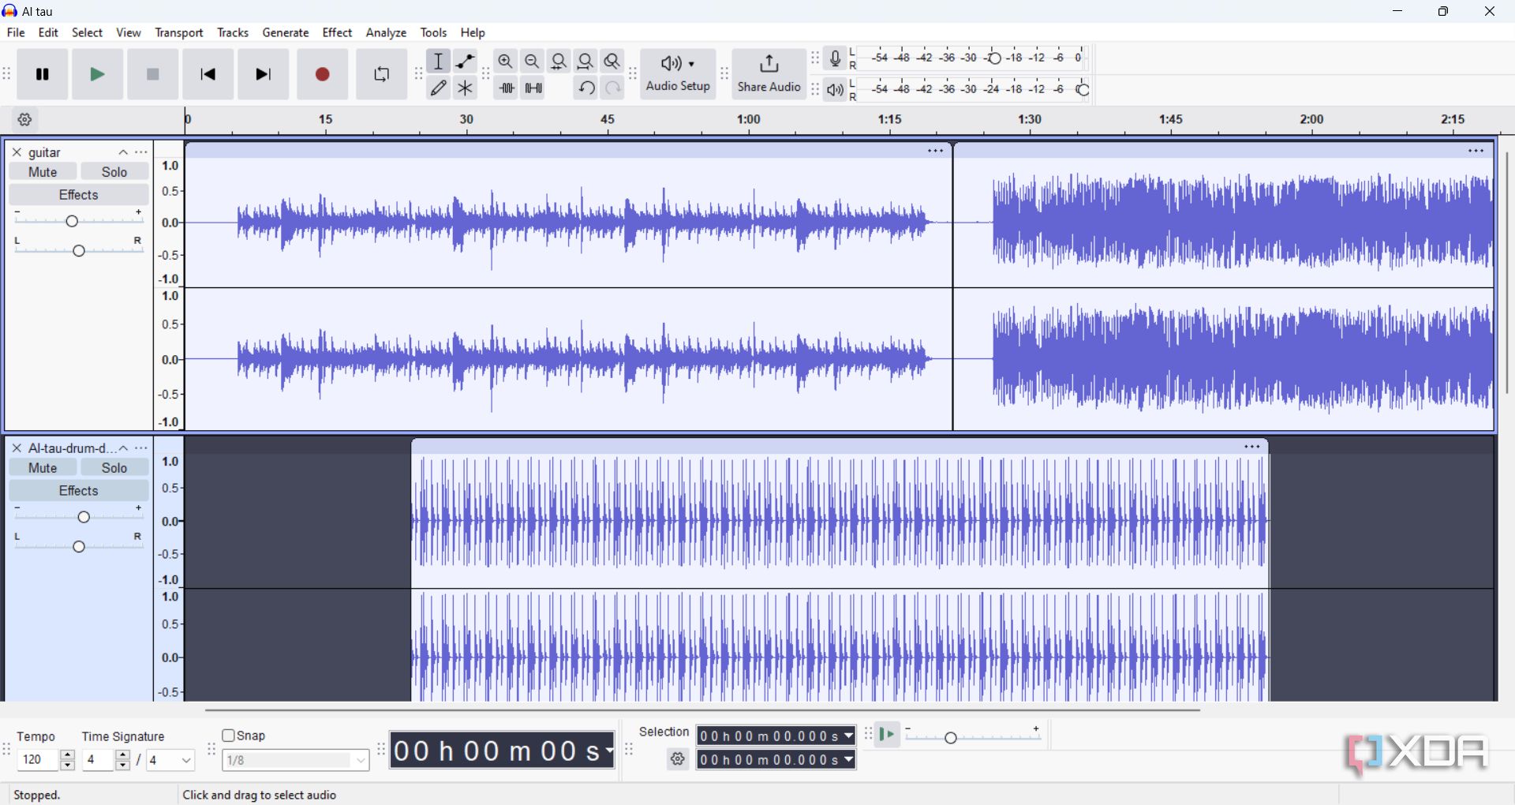Click the Undo arrow icon
The height and width of the screenshot is (805, 1515).
point(585,88)
